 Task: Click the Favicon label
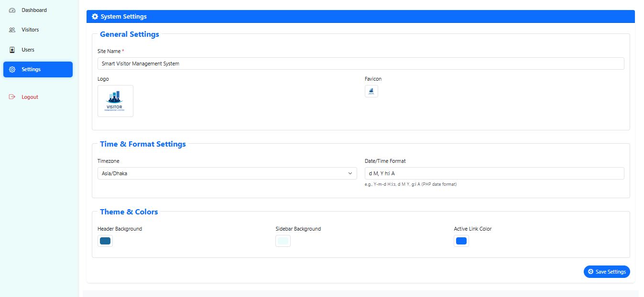pyautogui.click(x=373, y=79)
